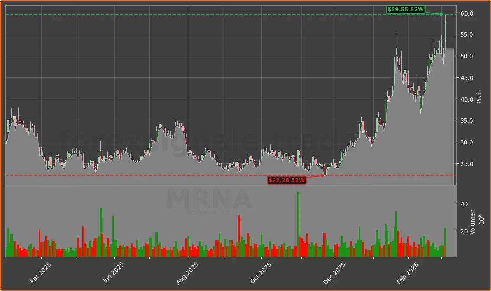Select the red arrow pointing to the 52-week low

click(316, 177)
